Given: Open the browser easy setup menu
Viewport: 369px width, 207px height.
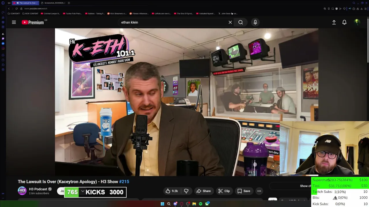Looking at the screenshot, I should pos(366,9).
